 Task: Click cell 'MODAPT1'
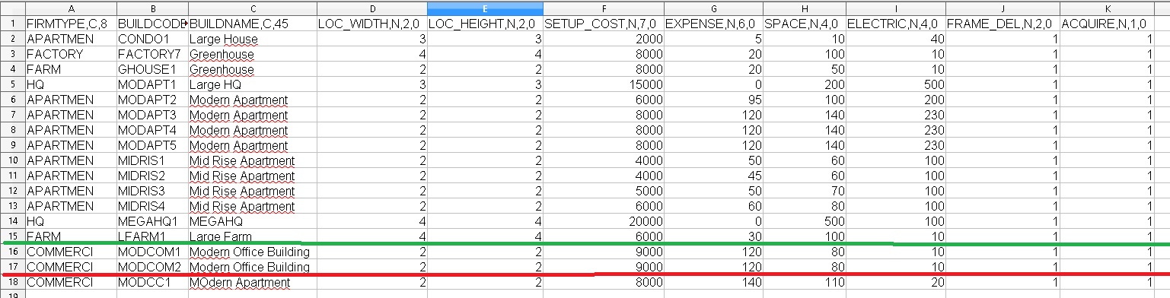[x=151, y=84]
